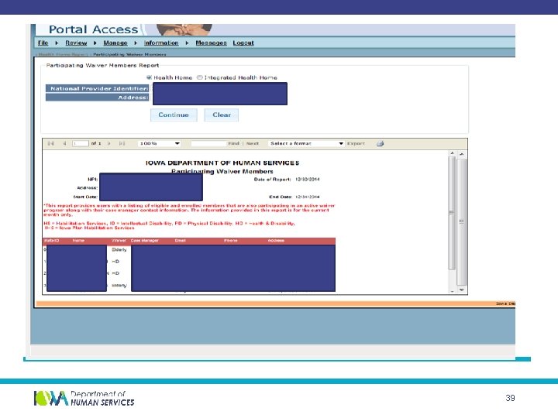Click the Export link

click(x=356, y=143)
